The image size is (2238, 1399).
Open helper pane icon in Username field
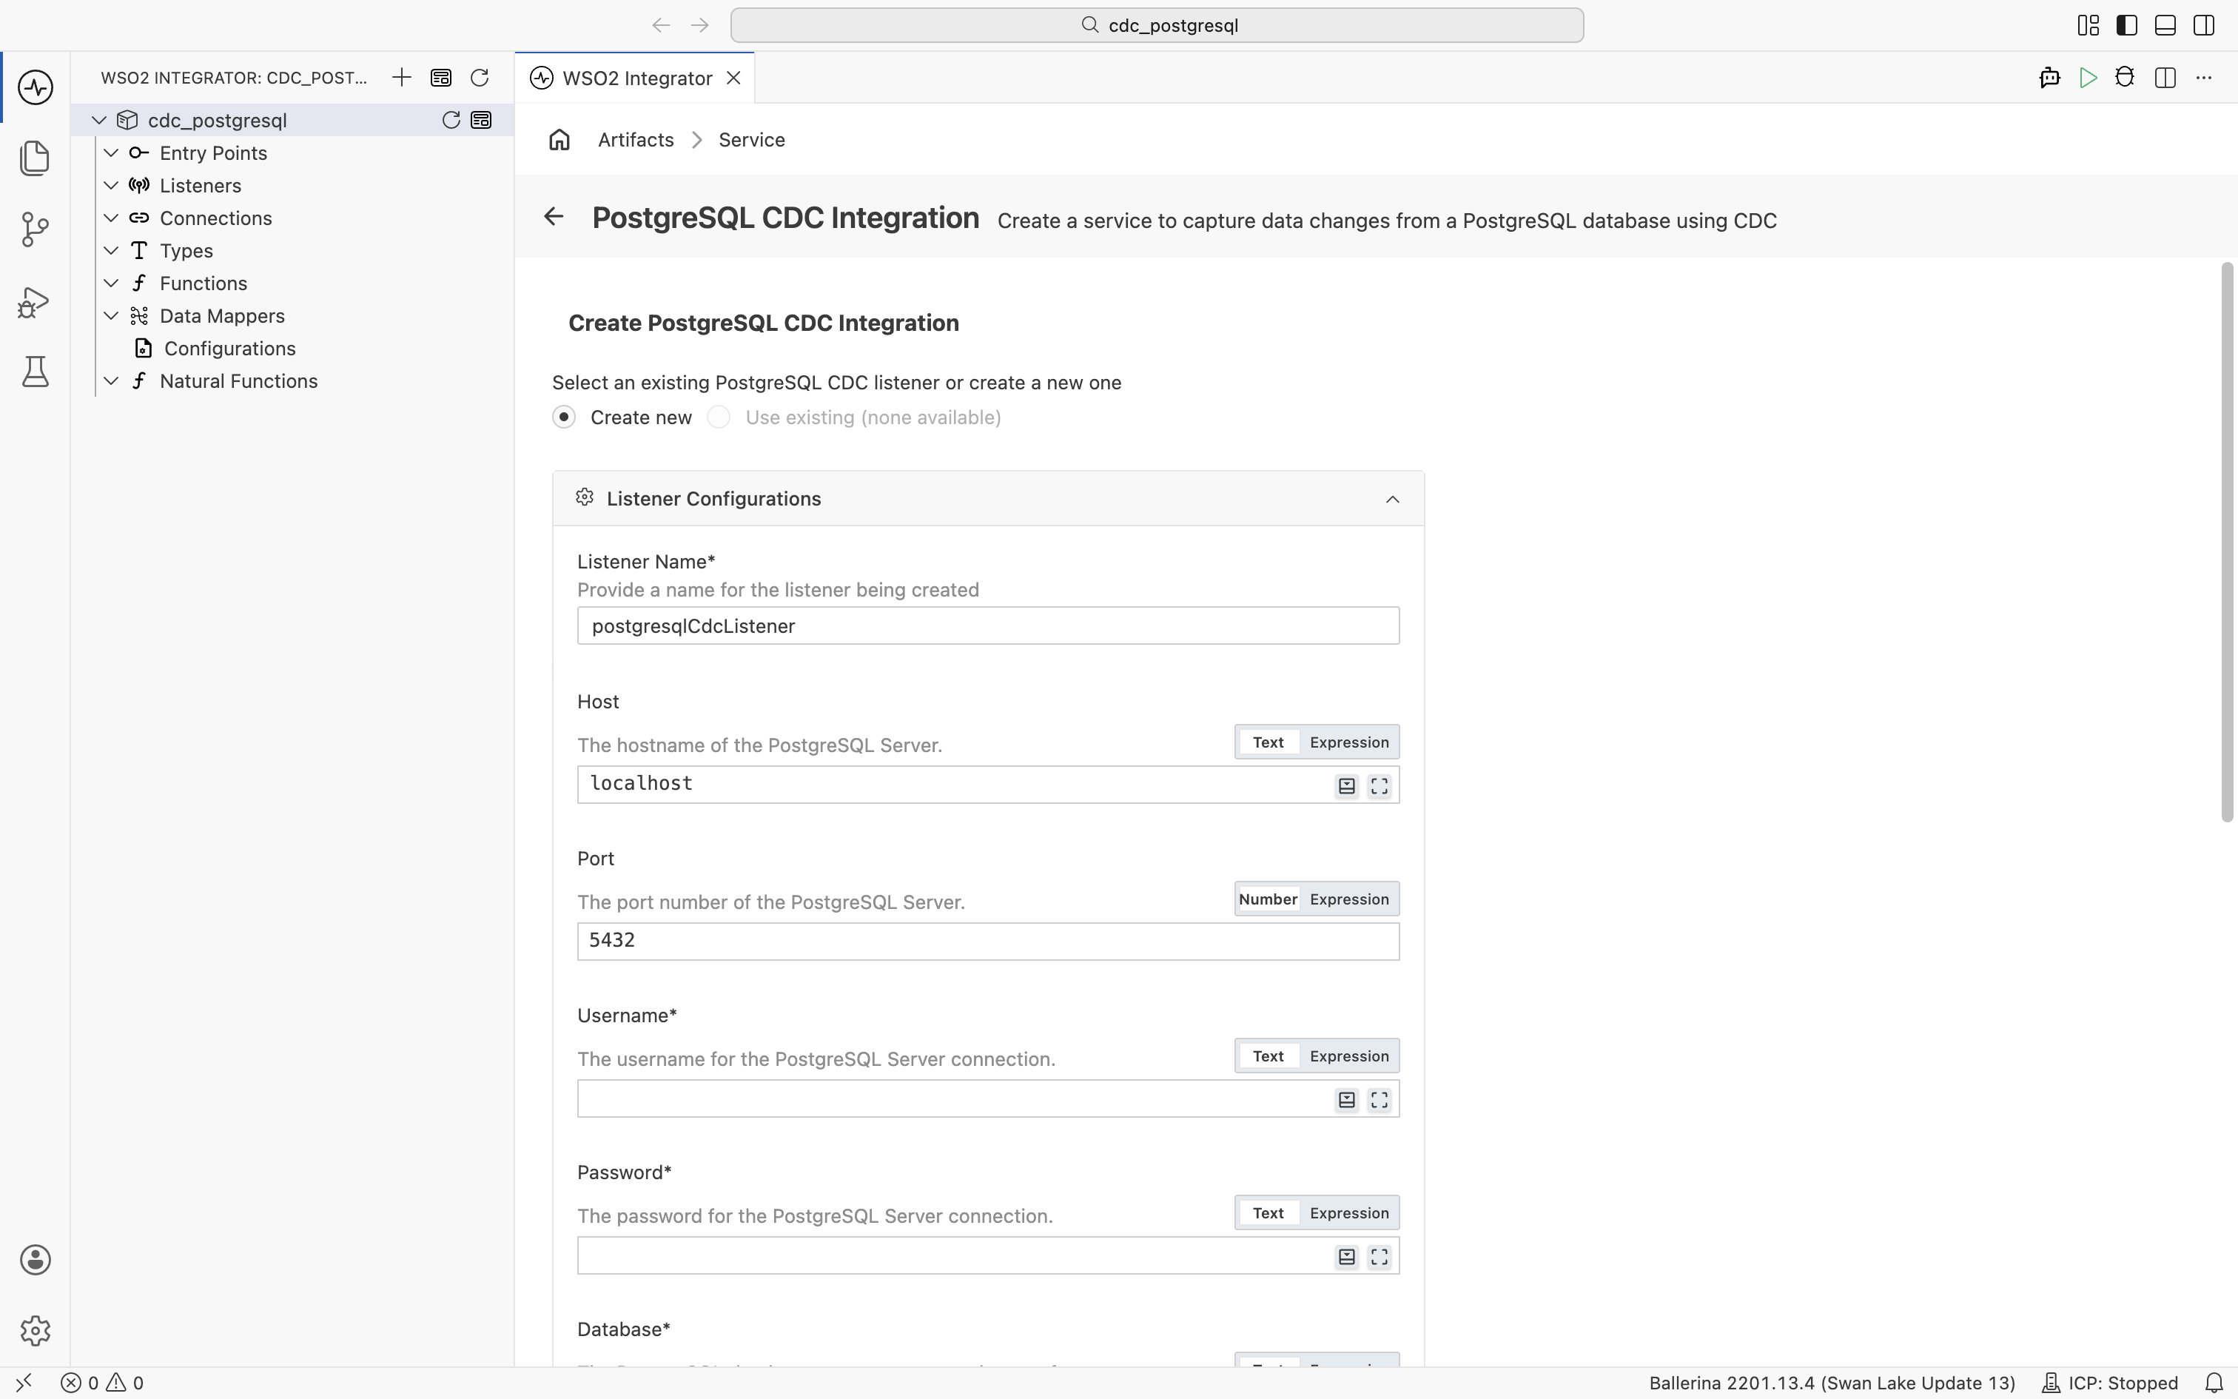point(1346,1099)
